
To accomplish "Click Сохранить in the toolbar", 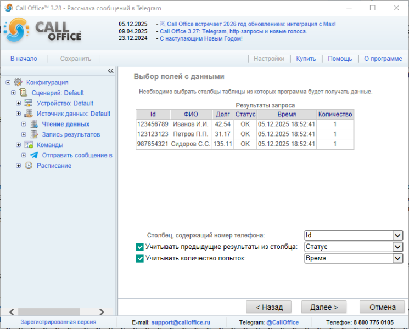I will (x=76, y=59).
